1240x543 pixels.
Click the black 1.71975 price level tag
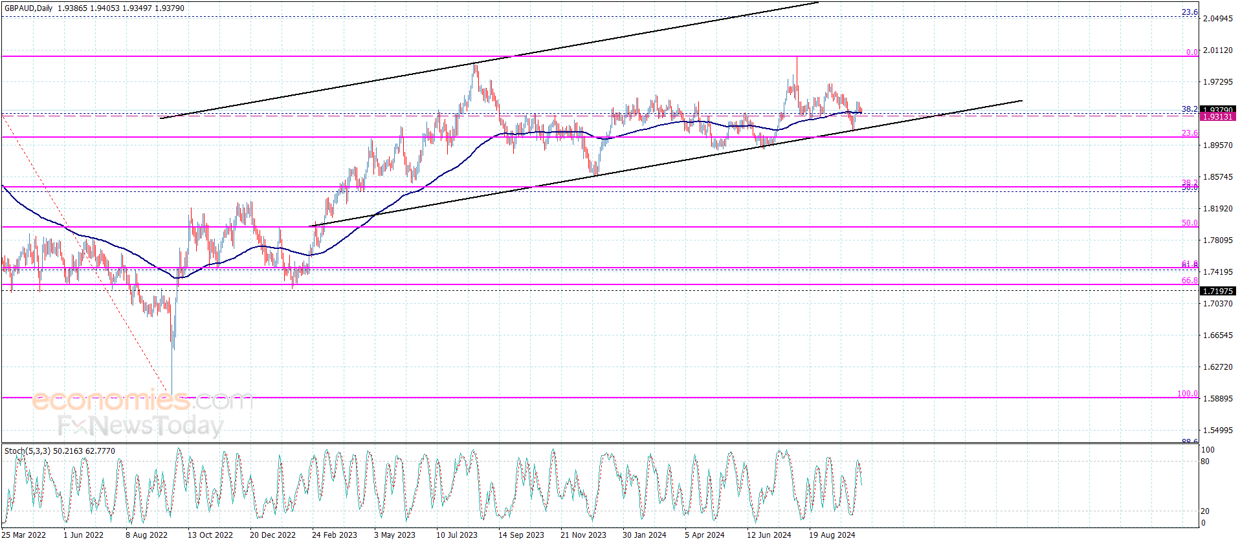(x=1218, y=292)
